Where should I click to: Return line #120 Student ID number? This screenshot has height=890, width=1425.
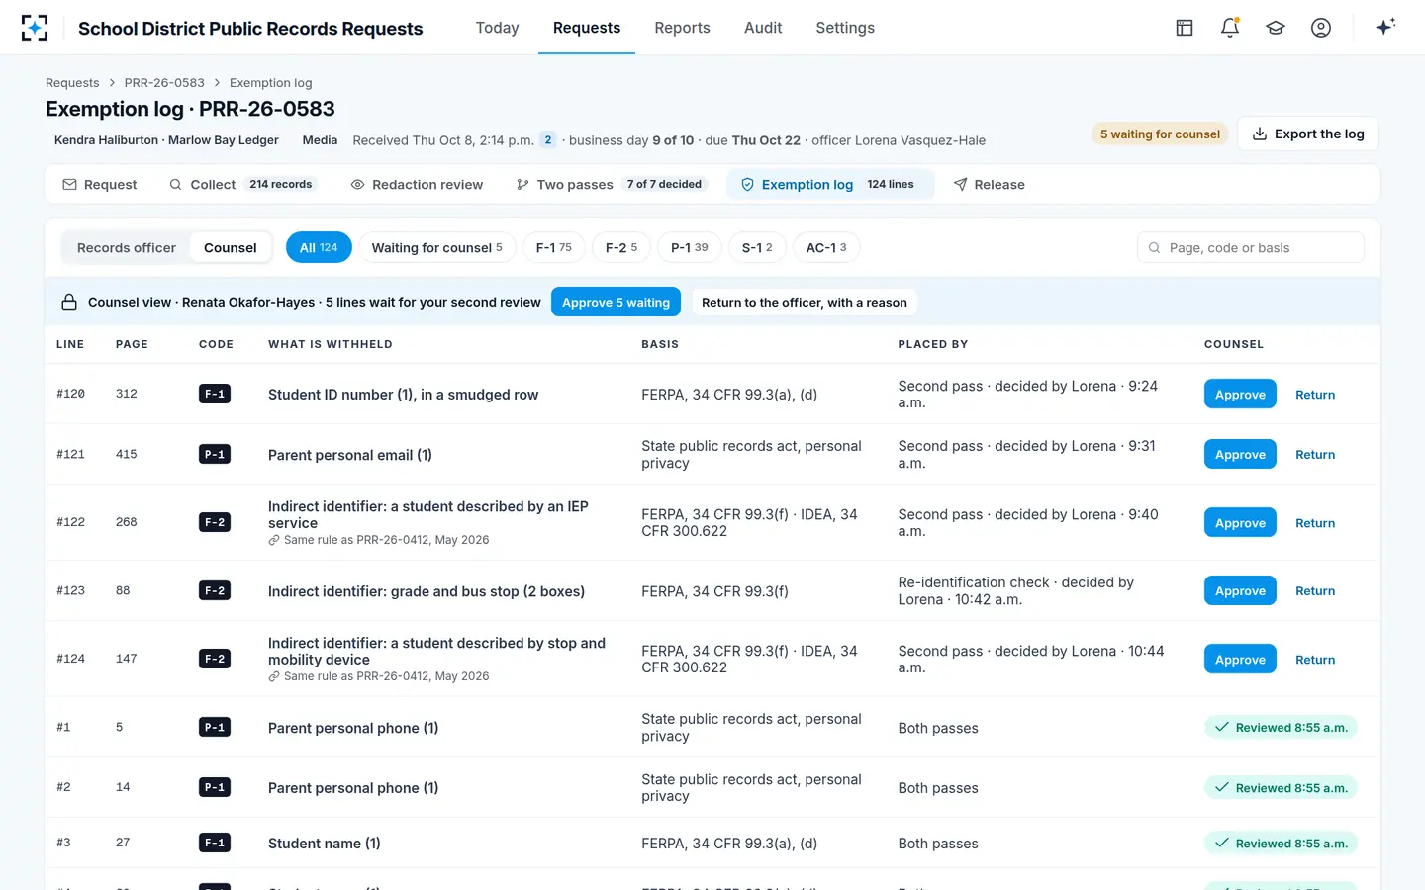tap(1315, 395)
